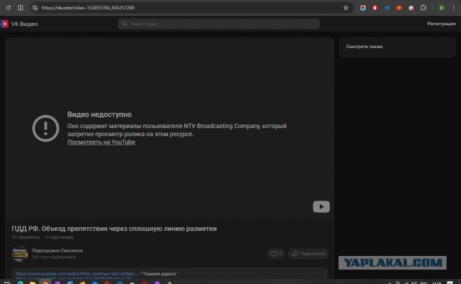Image resolution: width=461 pixels, height=284 pixels.
Task: Like the video with the heart button
Action: point(276,254)
